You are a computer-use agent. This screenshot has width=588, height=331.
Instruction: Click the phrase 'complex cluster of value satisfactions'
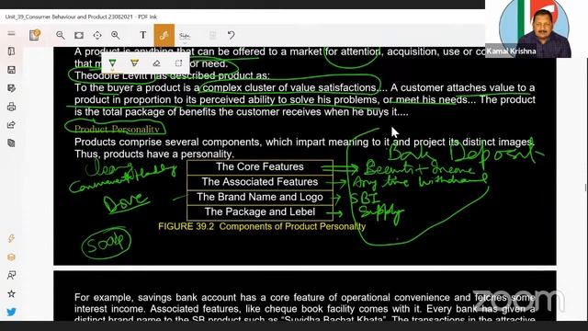click(x=289, y=88)
